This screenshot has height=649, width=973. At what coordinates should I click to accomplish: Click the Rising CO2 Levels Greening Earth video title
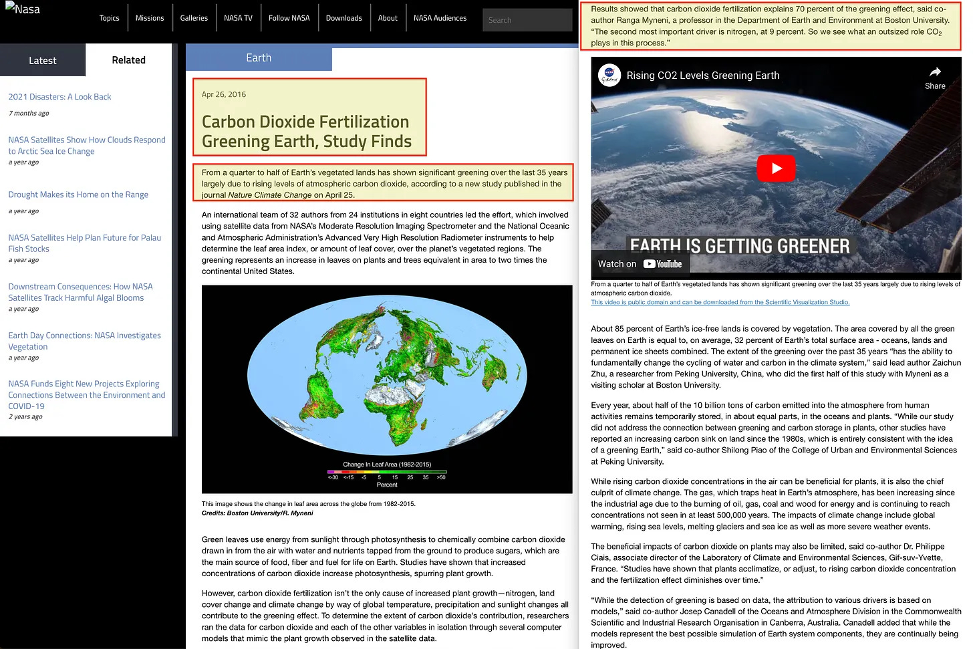(x=703, y=76)
